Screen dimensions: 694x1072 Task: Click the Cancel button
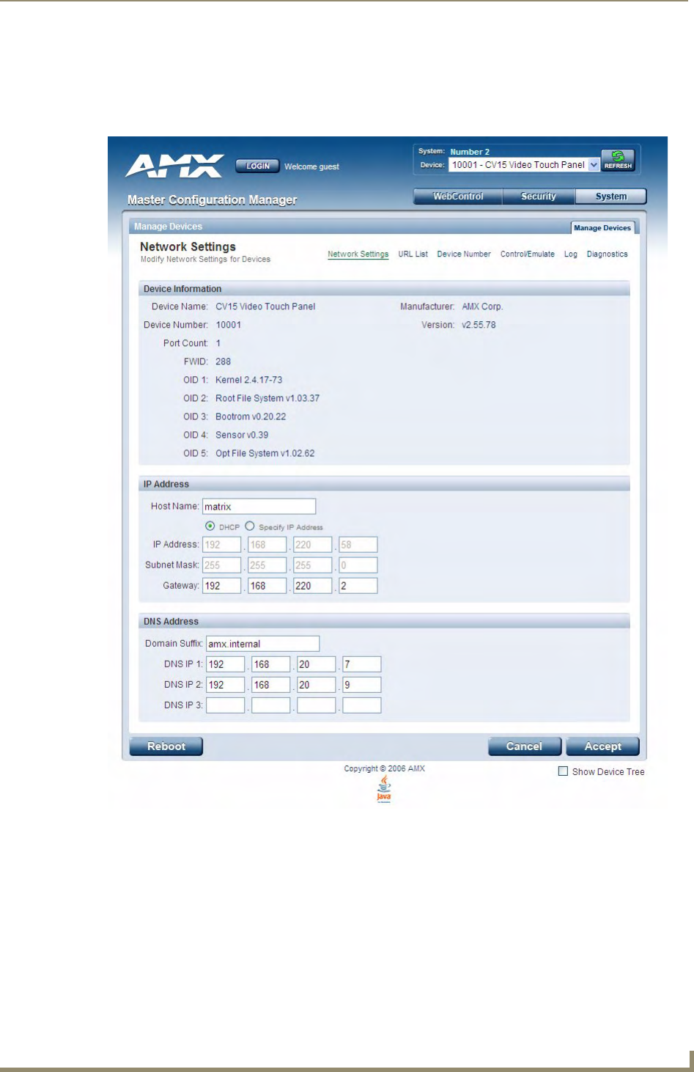point(525,746)
